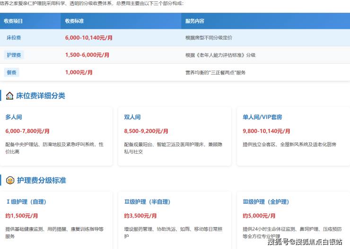Image resolution: width=350 pixels, height=249 pixels.
Task: Click the 搜狐号@搜狐焦点白银站 watermark
Action: click(x=305, y=242)
